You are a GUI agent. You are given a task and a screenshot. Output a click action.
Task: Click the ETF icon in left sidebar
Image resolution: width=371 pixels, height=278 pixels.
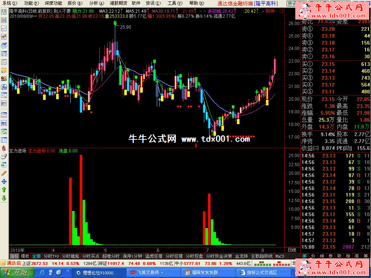click(x=4, y=104)
